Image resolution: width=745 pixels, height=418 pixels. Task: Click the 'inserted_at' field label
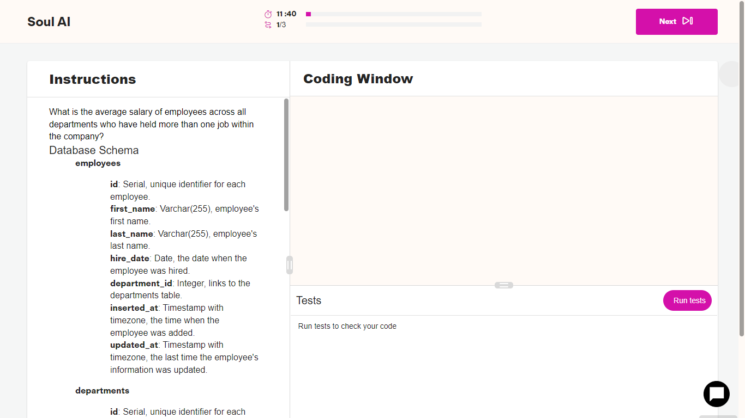pos(134,308)
